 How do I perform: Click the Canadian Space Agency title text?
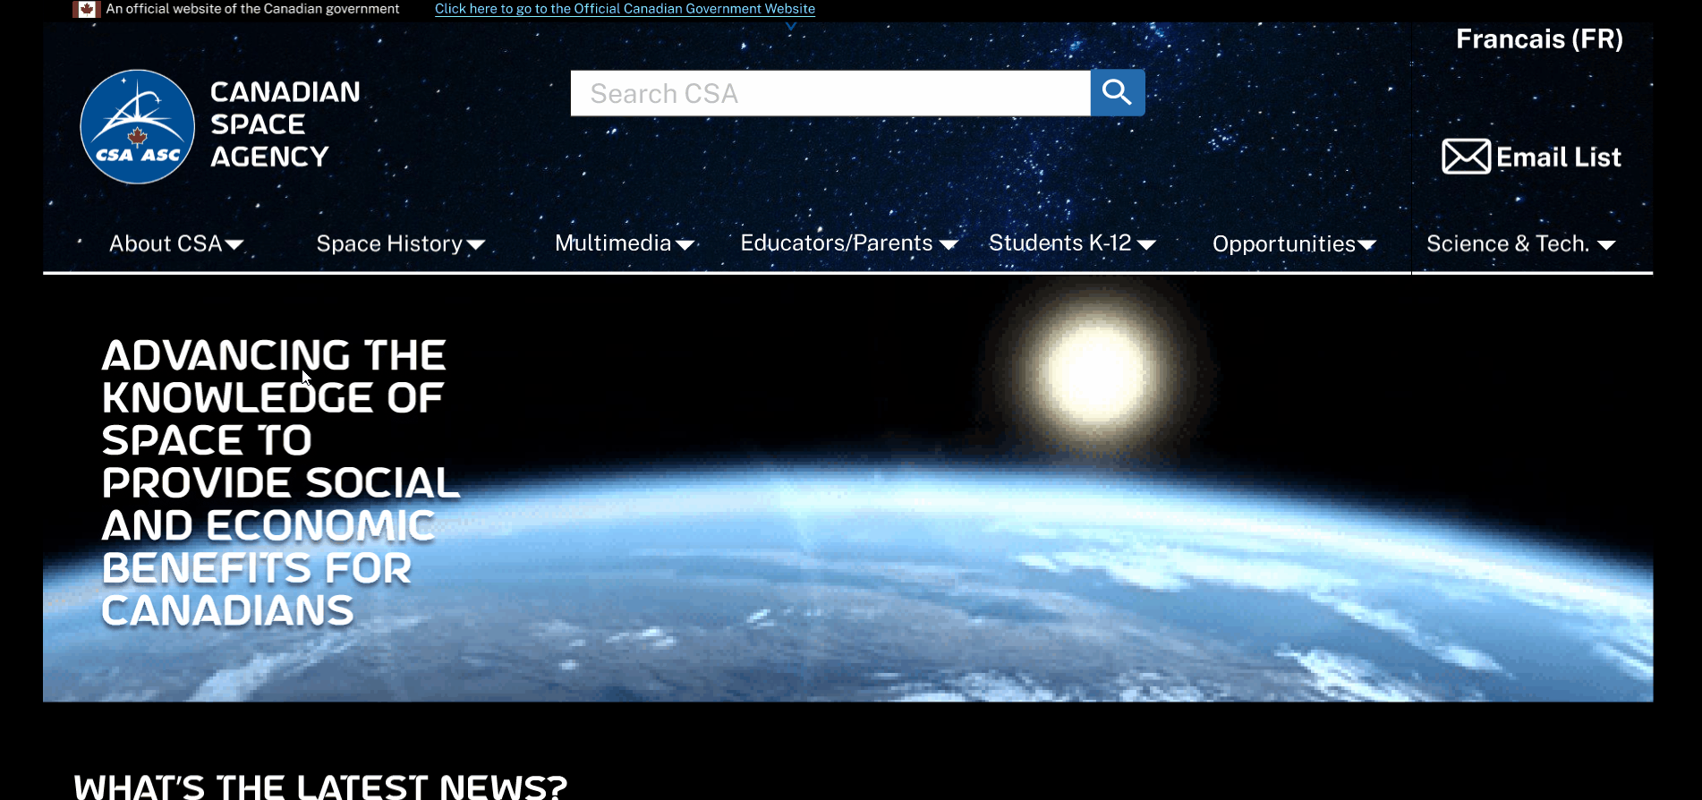coord(285,124)
